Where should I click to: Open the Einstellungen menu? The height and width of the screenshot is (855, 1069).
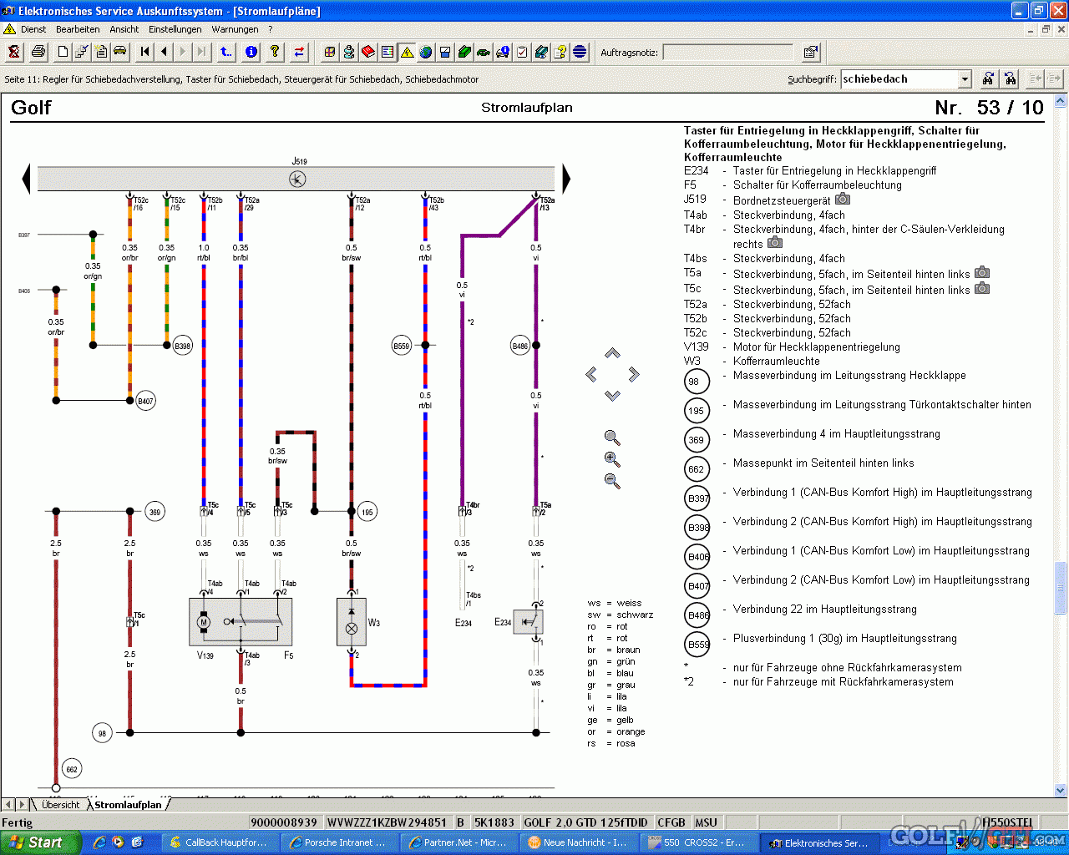[175, 29]
